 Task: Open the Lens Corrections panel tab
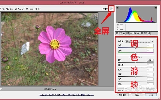(x=135, y=33)
